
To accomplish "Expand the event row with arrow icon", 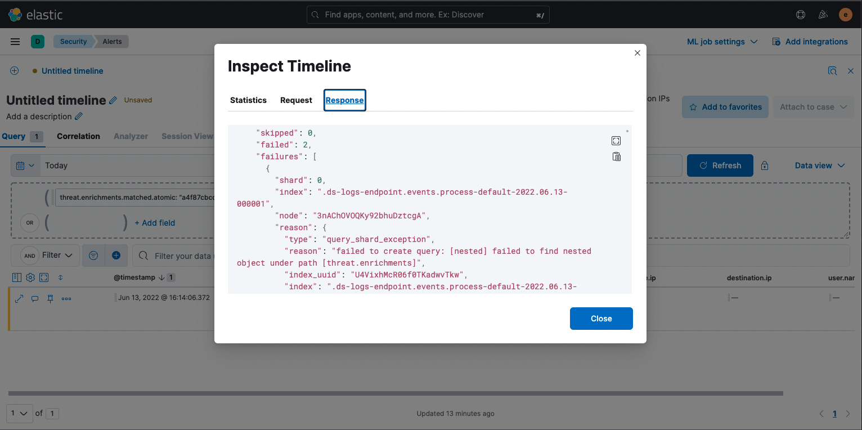I will click(x=19, y=298).
